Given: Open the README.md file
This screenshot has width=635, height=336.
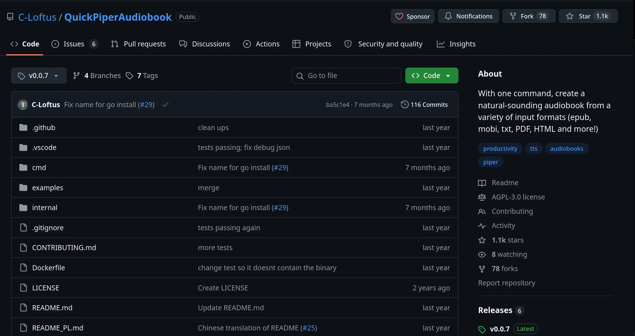Looking at the screenshot, I should point(52,308).
